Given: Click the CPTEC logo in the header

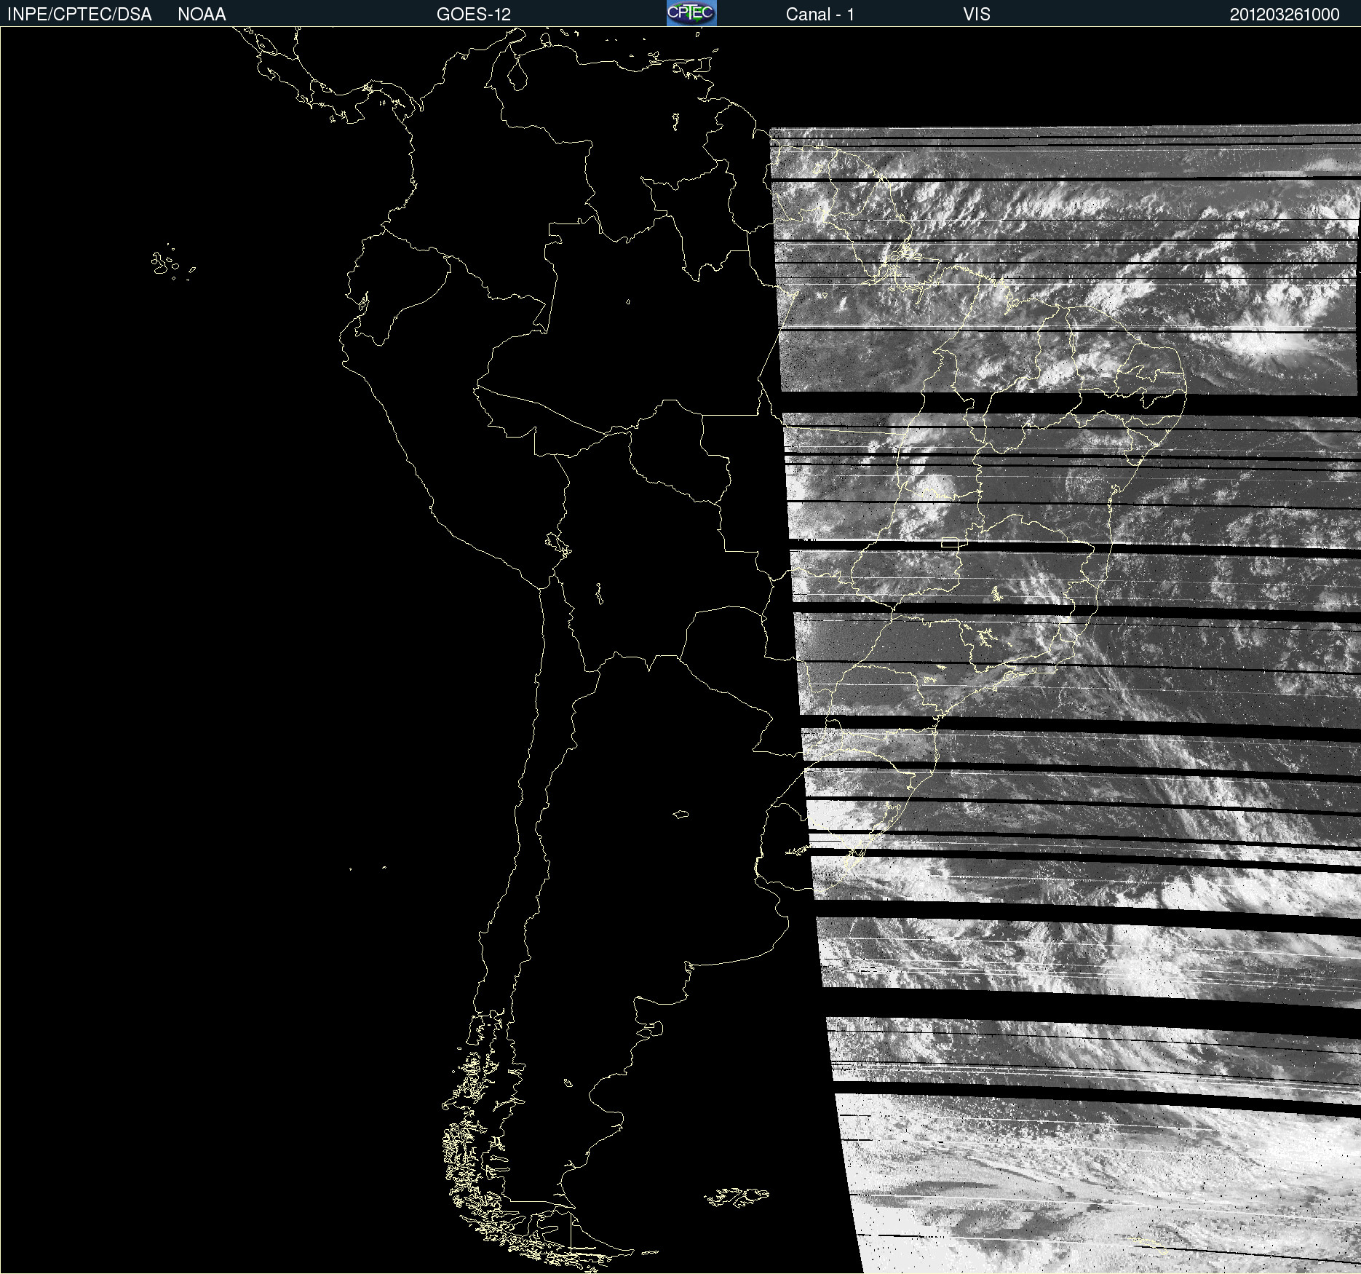Looking at the screenshot, I should point(691,13).
